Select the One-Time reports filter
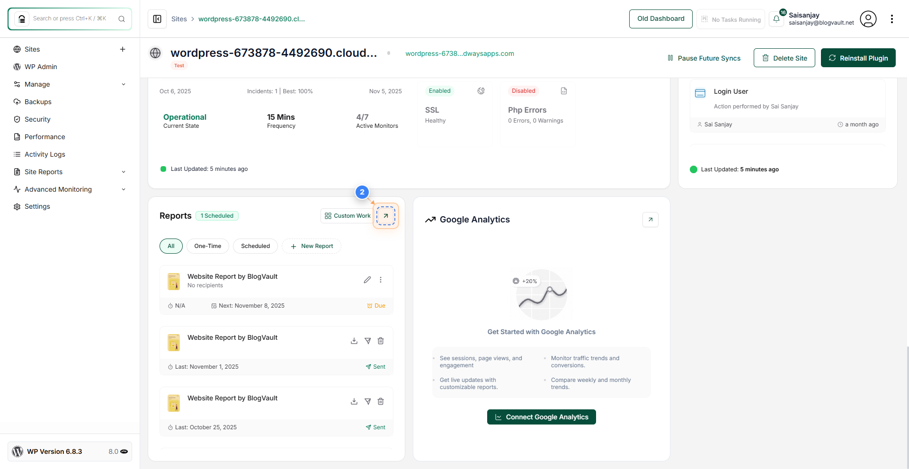909x469 pixels. coord(208,246)
